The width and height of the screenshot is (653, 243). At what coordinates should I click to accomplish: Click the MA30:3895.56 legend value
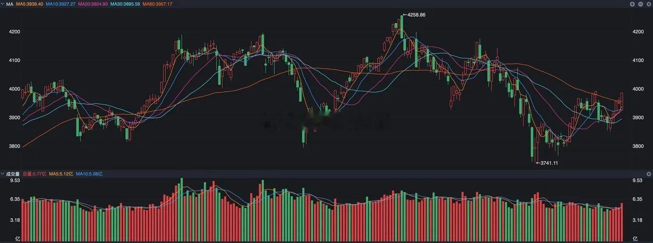click(125, 4)
